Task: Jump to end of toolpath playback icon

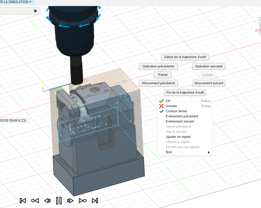Action: [x=95, y=200]
